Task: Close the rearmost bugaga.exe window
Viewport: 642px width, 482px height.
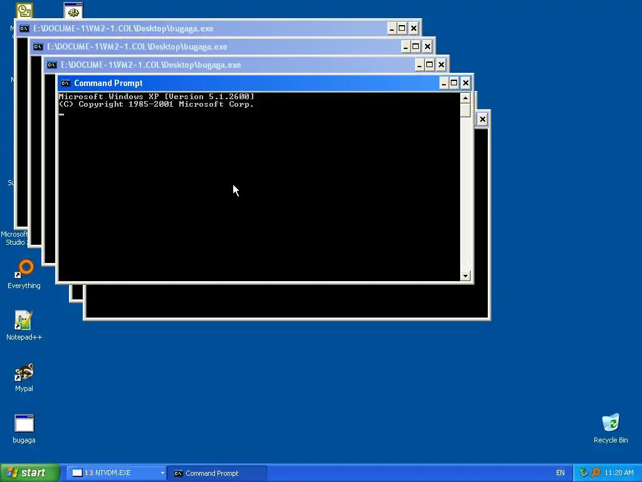Action: [414, 29]
